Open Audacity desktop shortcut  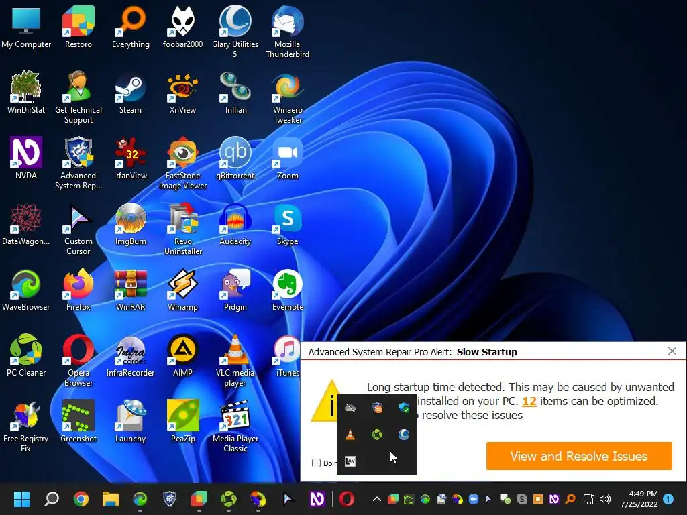tap(235, 223)
